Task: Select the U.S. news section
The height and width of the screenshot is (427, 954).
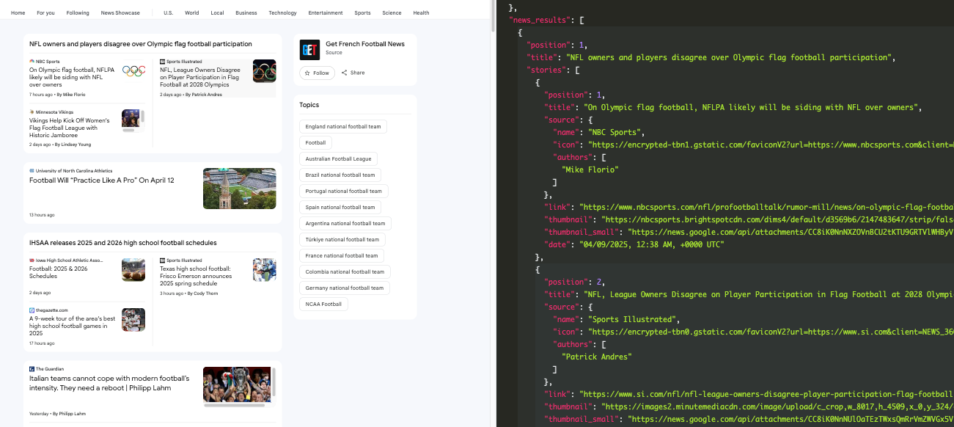Action: click(169, 12)
